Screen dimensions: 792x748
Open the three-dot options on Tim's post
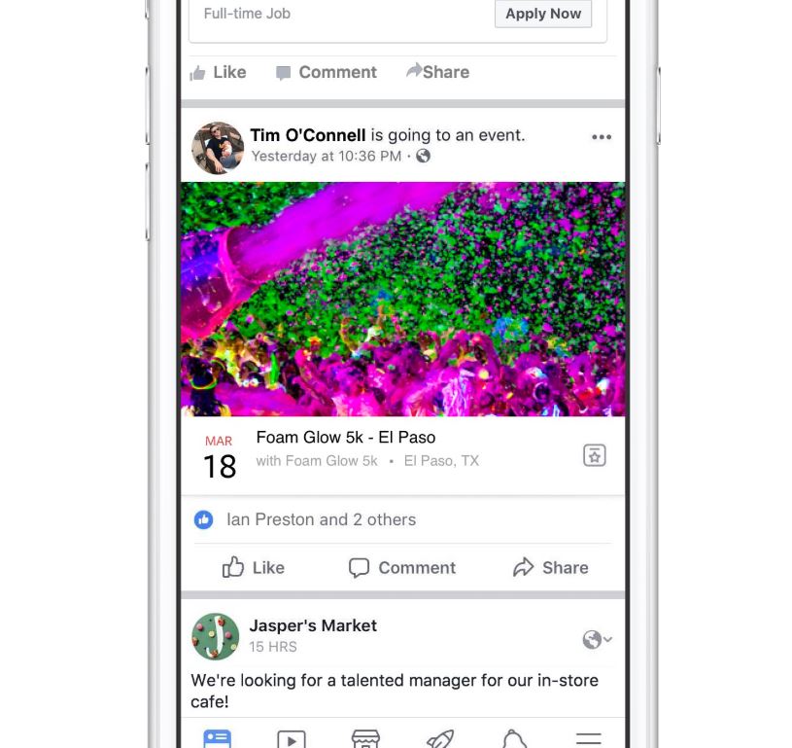(602, 137)
